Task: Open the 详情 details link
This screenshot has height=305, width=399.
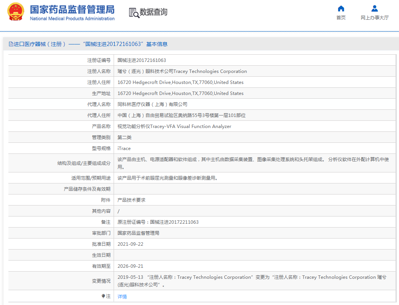Action: (x=122, y=297)
